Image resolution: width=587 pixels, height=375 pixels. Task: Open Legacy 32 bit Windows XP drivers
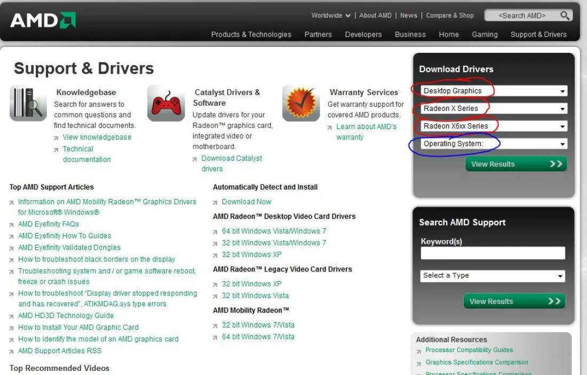[x=251, y=284]
